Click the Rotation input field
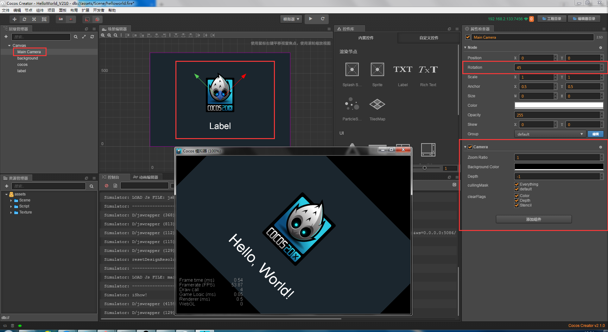The image size is (608, 332). point(557,67)
